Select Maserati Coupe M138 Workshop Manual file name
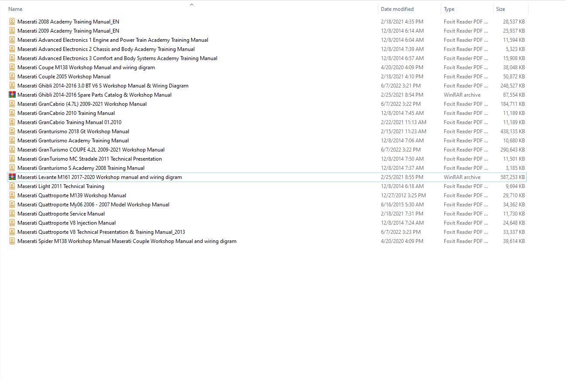This screenshot has height=381, width=566. click(86, 67)
